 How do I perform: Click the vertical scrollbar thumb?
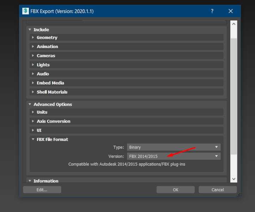pyautogui.click(x=234, y=96)
